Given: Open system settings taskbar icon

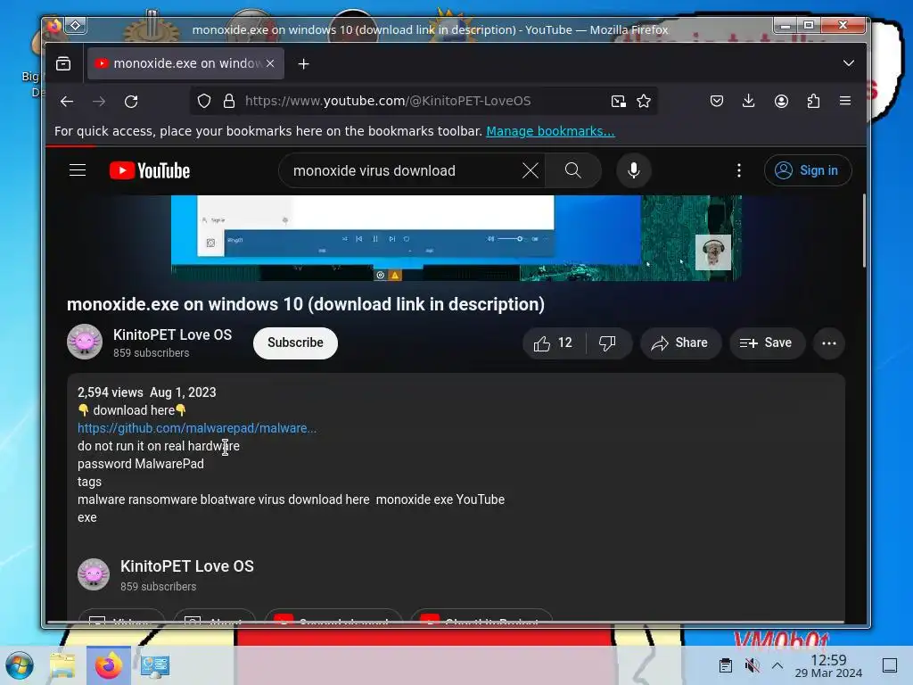Looking at the screenshot, I should pos(155,665).
